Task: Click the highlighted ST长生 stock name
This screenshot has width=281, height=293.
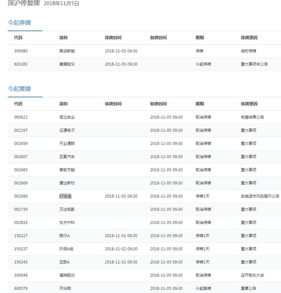Action: pyautogui.click(x=65, y=196)
